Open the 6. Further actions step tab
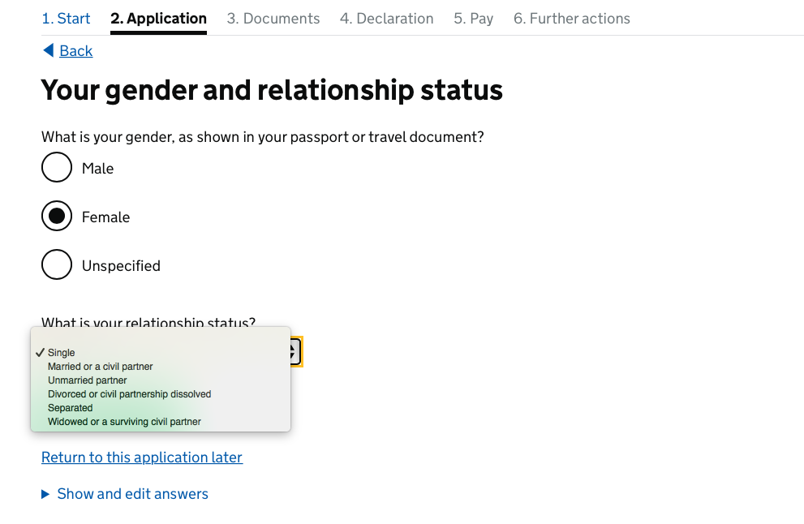804x524 pixels. coord(572,19)
